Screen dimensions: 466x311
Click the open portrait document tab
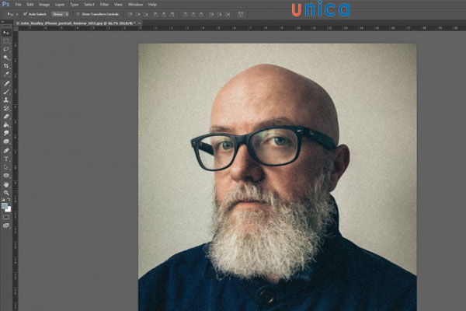click(74, 23)
